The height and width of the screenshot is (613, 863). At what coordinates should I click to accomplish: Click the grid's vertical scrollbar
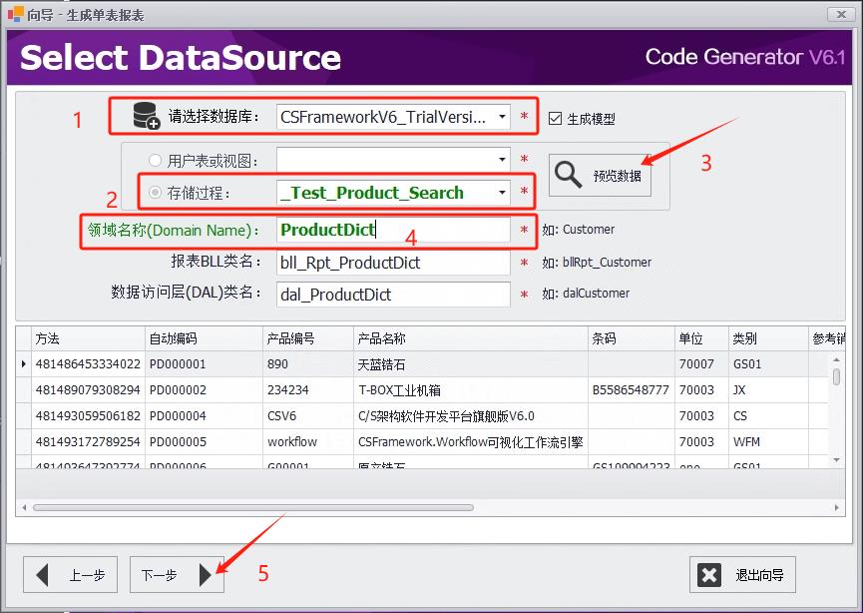(x=834, y=409)
